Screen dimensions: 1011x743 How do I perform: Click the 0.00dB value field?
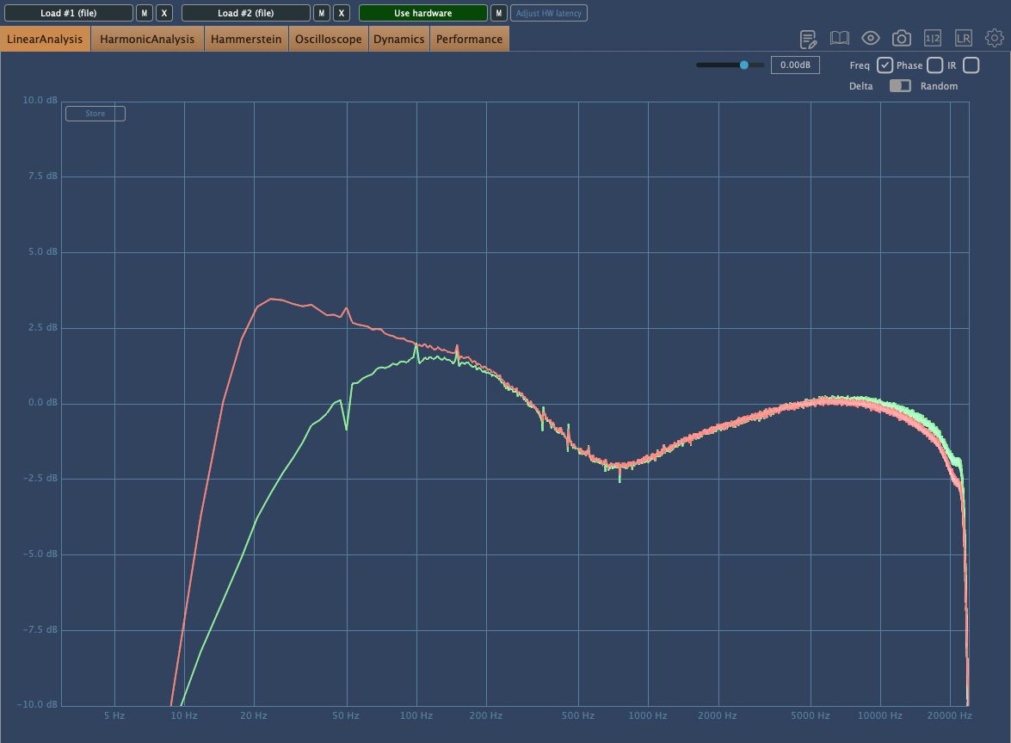795,65
